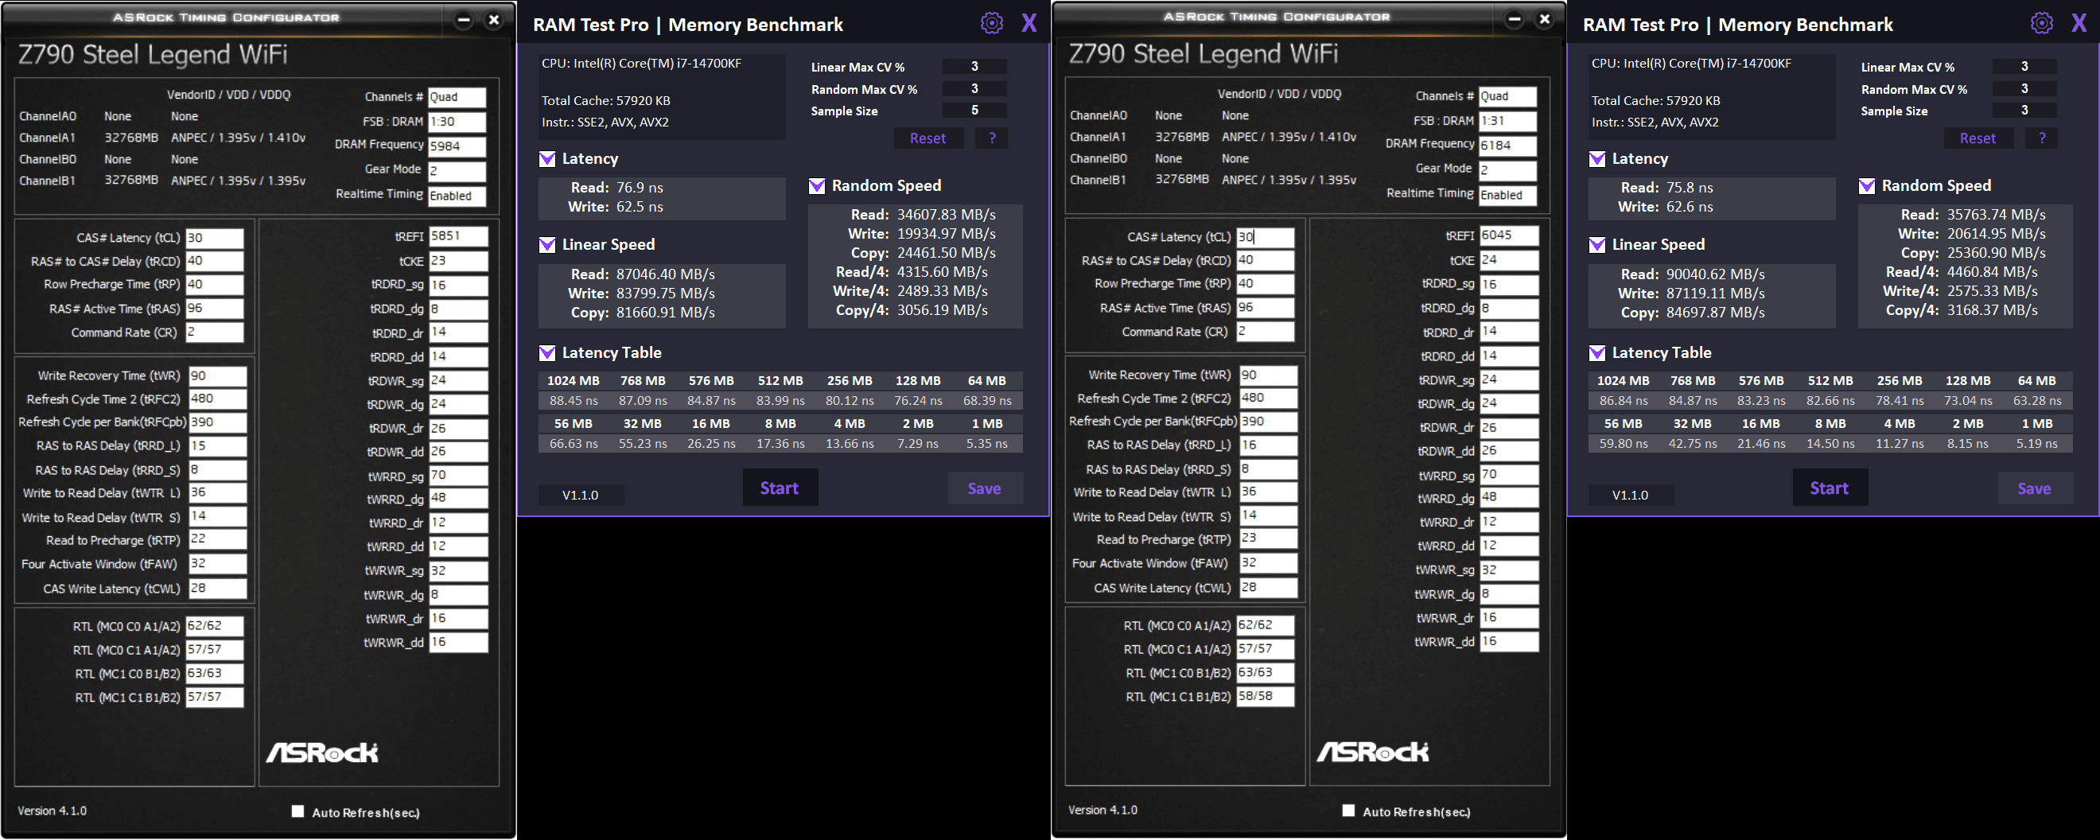Click the linear read speed "87046.40 MB/s"
Screen dimensions: 2100x840
[665, 274]
